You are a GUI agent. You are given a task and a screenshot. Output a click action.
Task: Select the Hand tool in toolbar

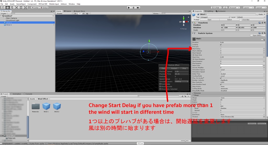point(3,8)
